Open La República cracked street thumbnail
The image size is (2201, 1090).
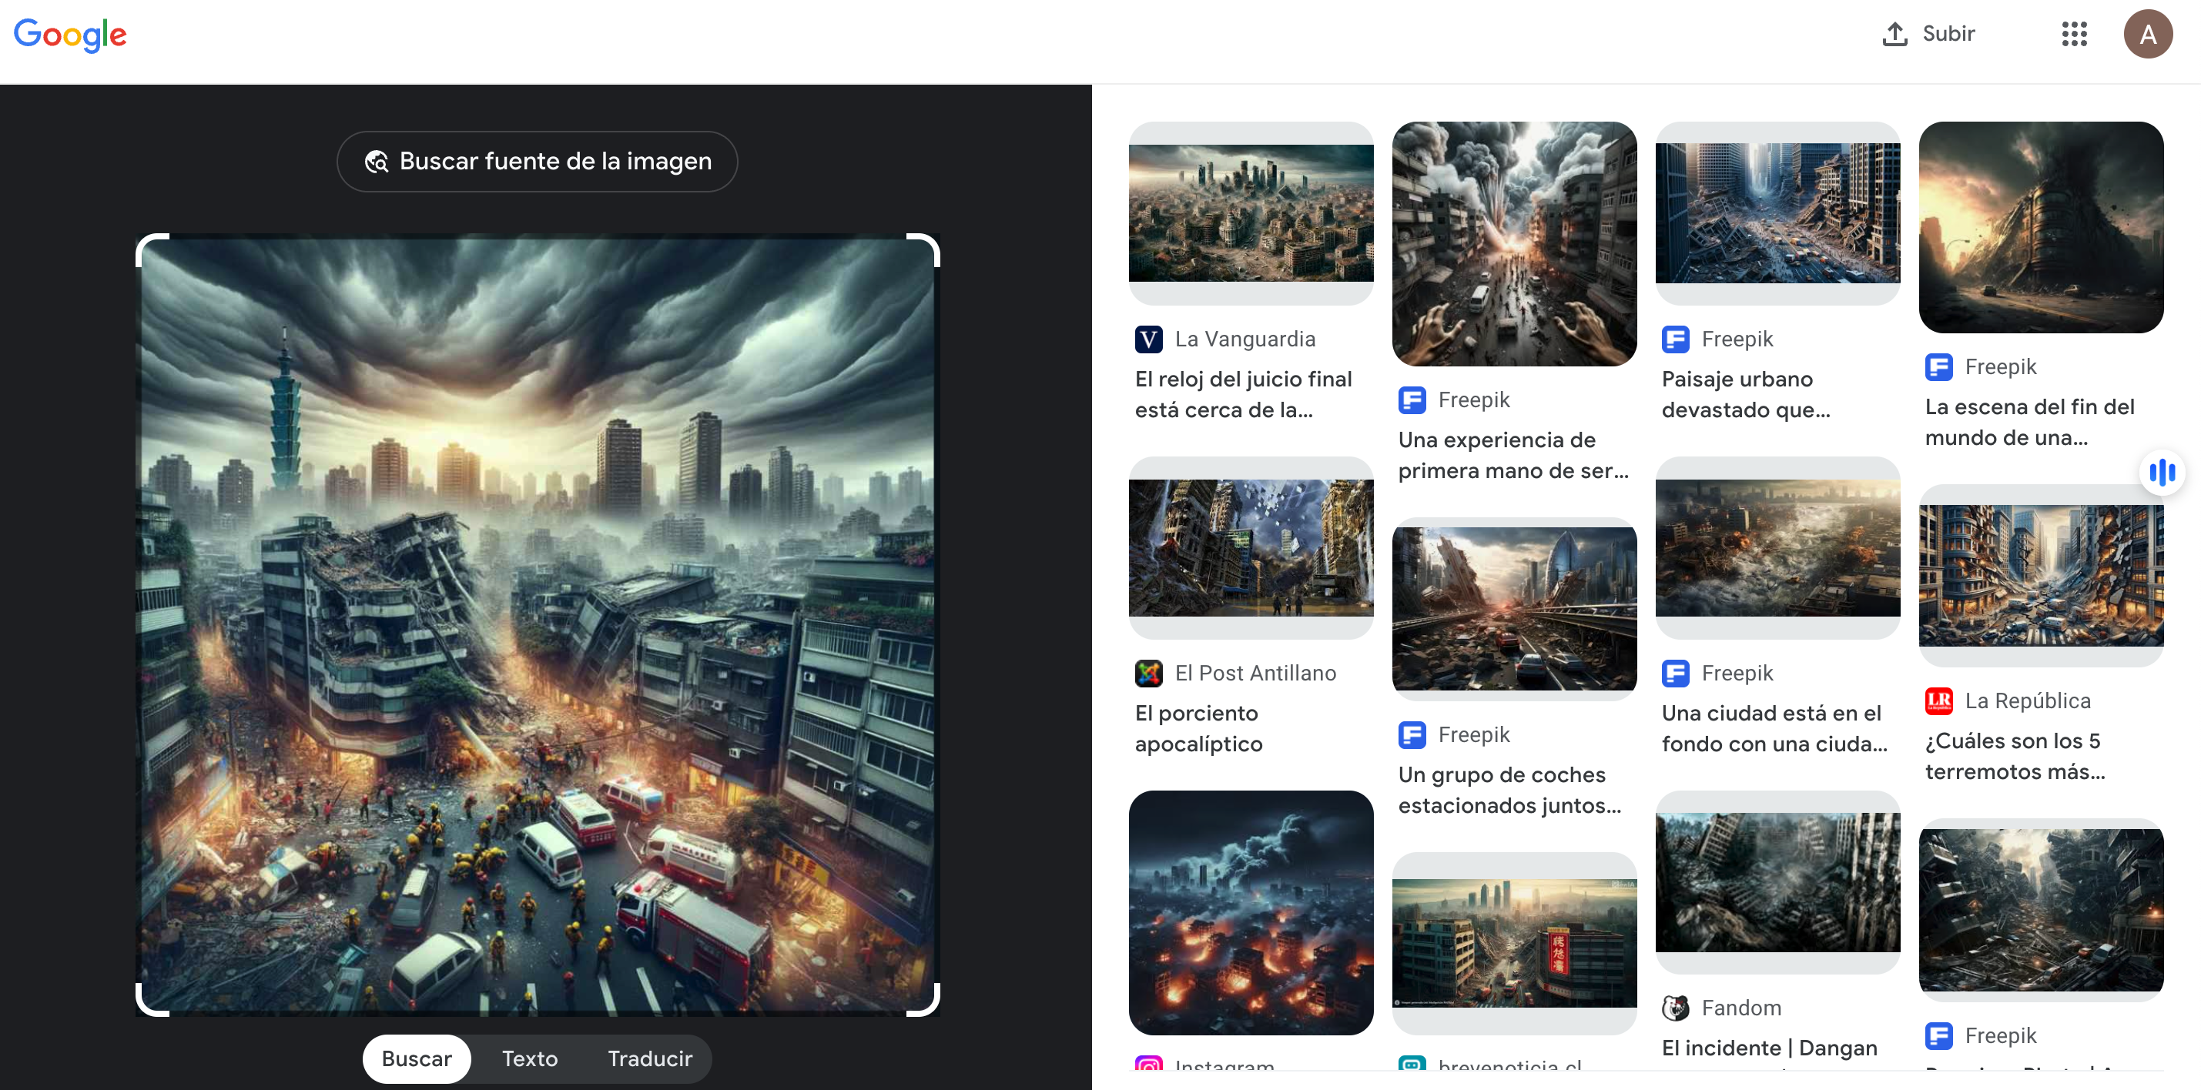click(2040, 575)
